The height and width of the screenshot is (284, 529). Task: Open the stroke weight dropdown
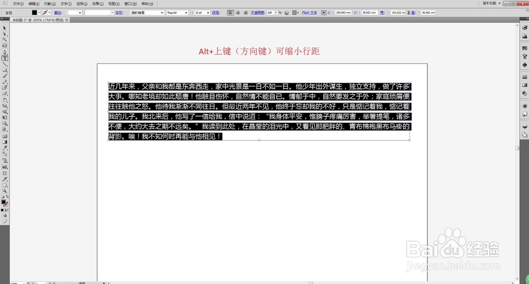tap(80, 13)
